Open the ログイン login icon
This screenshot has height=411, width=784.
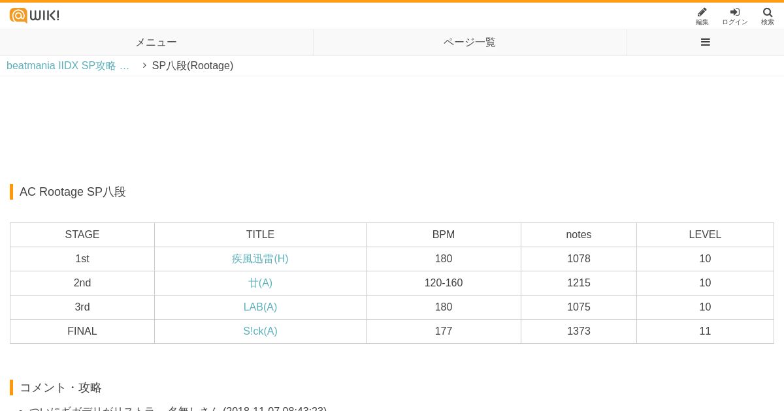(x=735, y=16)
